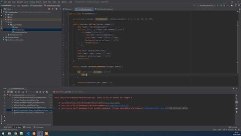Sort tests by duration icon

click(19, 92)
